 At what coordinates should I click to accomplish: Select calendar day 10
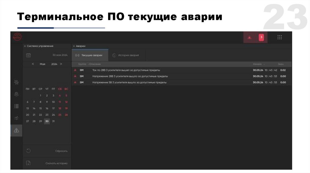(53, 102)
